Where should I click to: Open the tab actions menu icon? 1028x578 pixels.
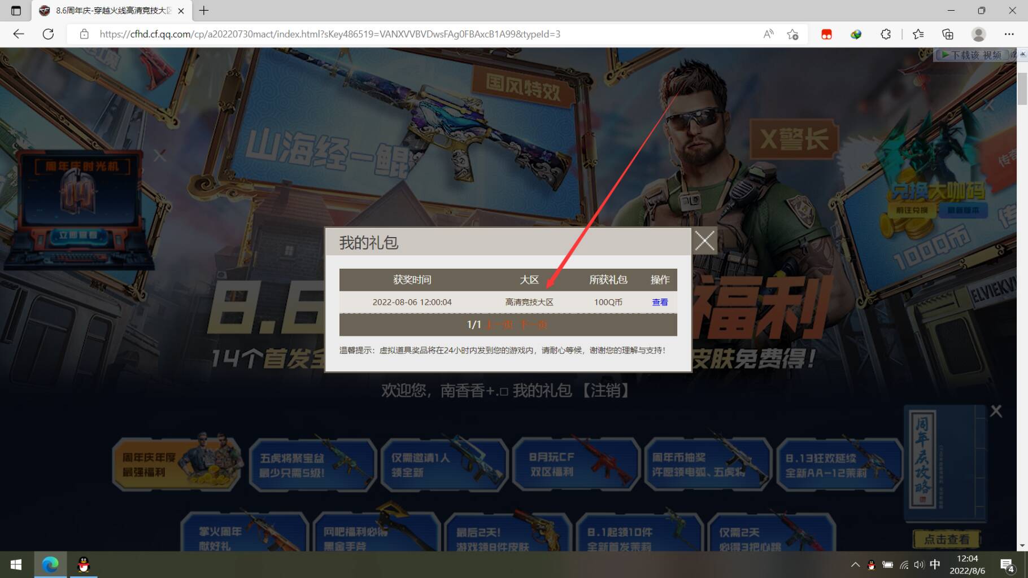click(16, 11)
